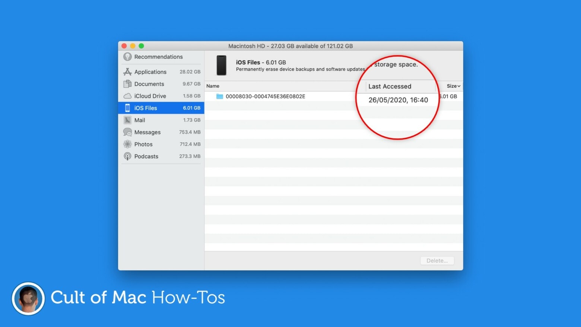Click the Documents sidebar icon

point(127,84)
